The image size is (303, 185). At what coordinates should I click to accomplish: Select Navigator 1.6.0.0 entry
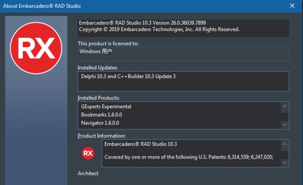pos(100,123)
